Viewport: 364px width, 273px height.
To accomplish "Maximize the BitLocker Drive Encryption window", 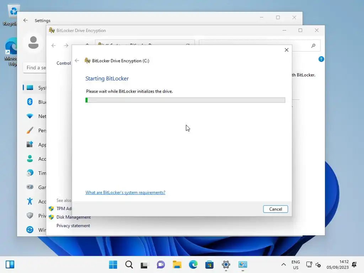I will click(300, 31).
